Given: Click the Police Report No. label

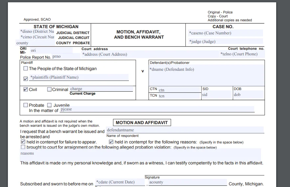Looking at the screenshot, I should coord(36,57).
